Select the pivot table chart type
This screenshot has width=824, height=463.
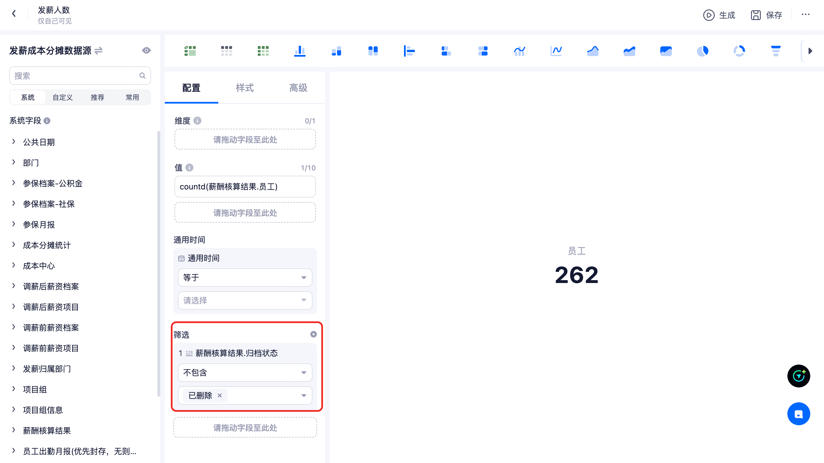tap(190, 51)
